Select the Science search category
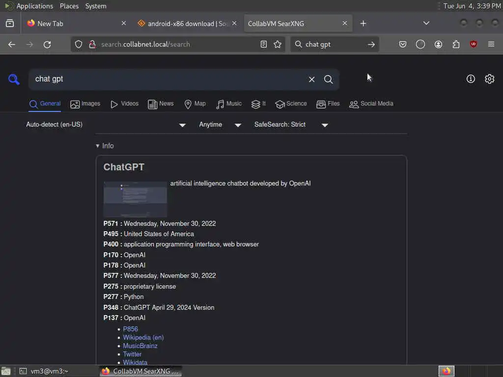 point(291,104)
